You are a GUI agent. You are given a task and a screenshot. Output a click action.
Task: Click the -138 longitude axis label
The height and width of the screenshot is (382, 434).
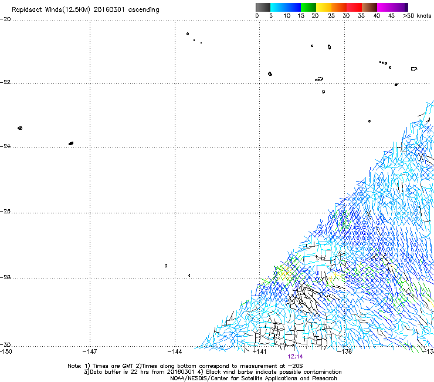pyautogui.click(x=344, y=351)
